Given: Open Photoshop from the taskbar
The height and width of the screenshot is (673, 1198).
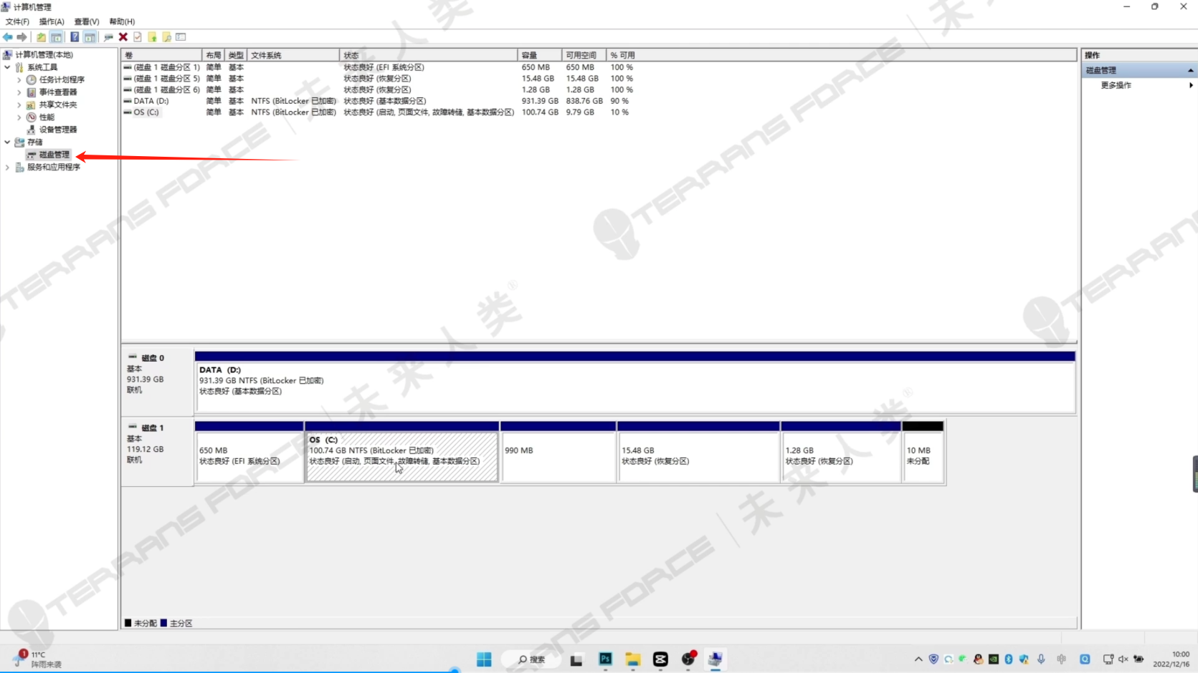Looking at the screenshot, I should click(x=605, y=659).
